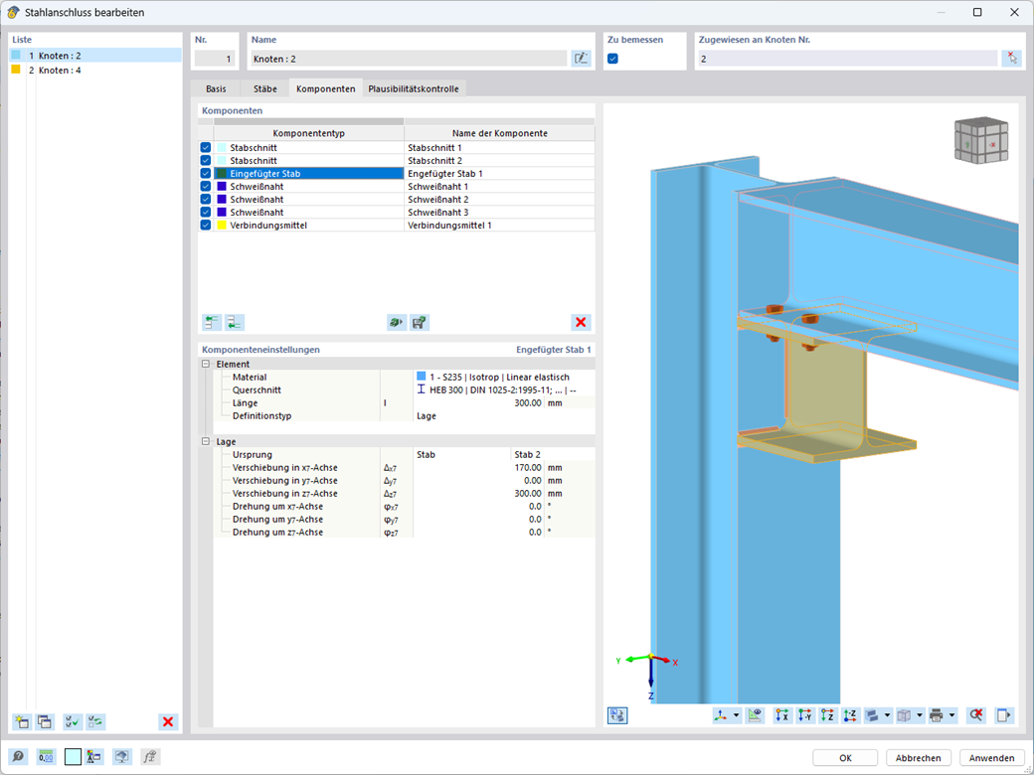Collapse the Element settings group
Image resolution: width=1034 pixels, height=775 pixels.
click(206, 364)
